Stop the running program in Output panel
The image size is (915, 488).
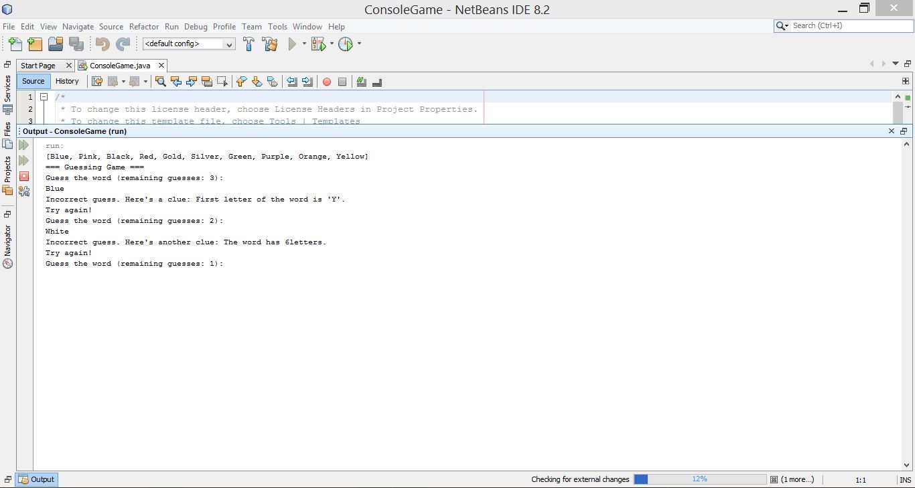24,176
